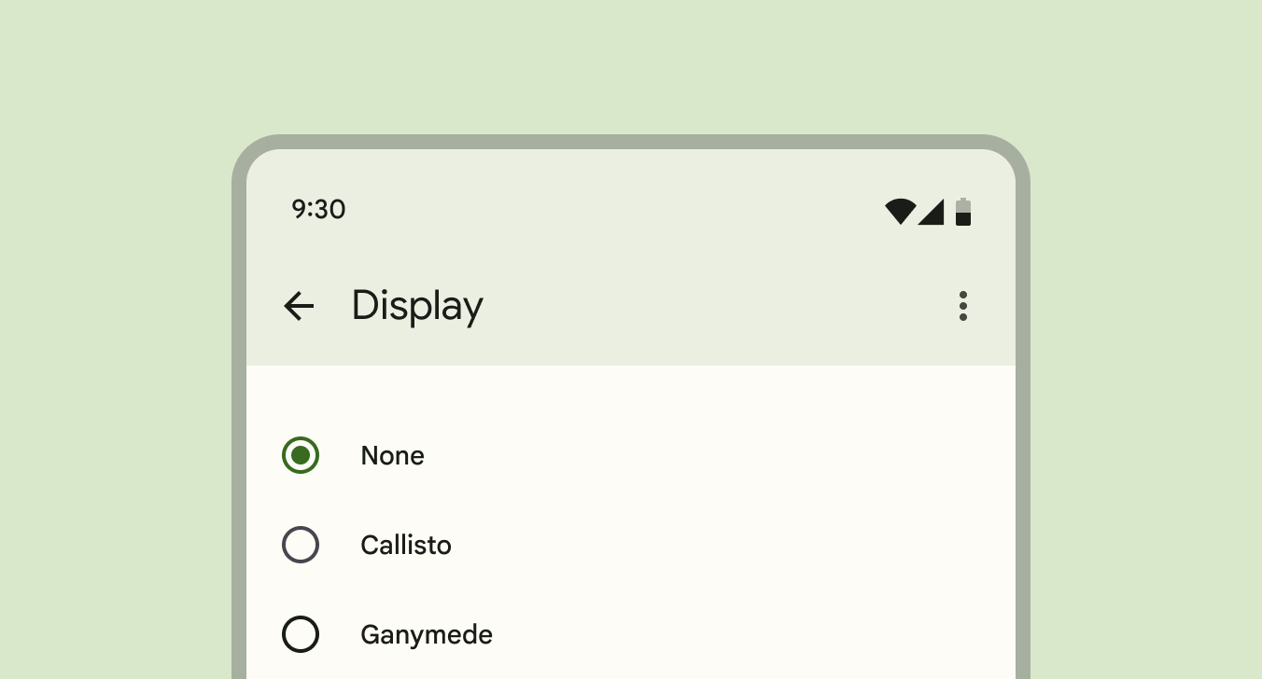Viewport: 1262px width, 679px height.
Task: Tap the app bar region near Display
Action: point(631,306)
